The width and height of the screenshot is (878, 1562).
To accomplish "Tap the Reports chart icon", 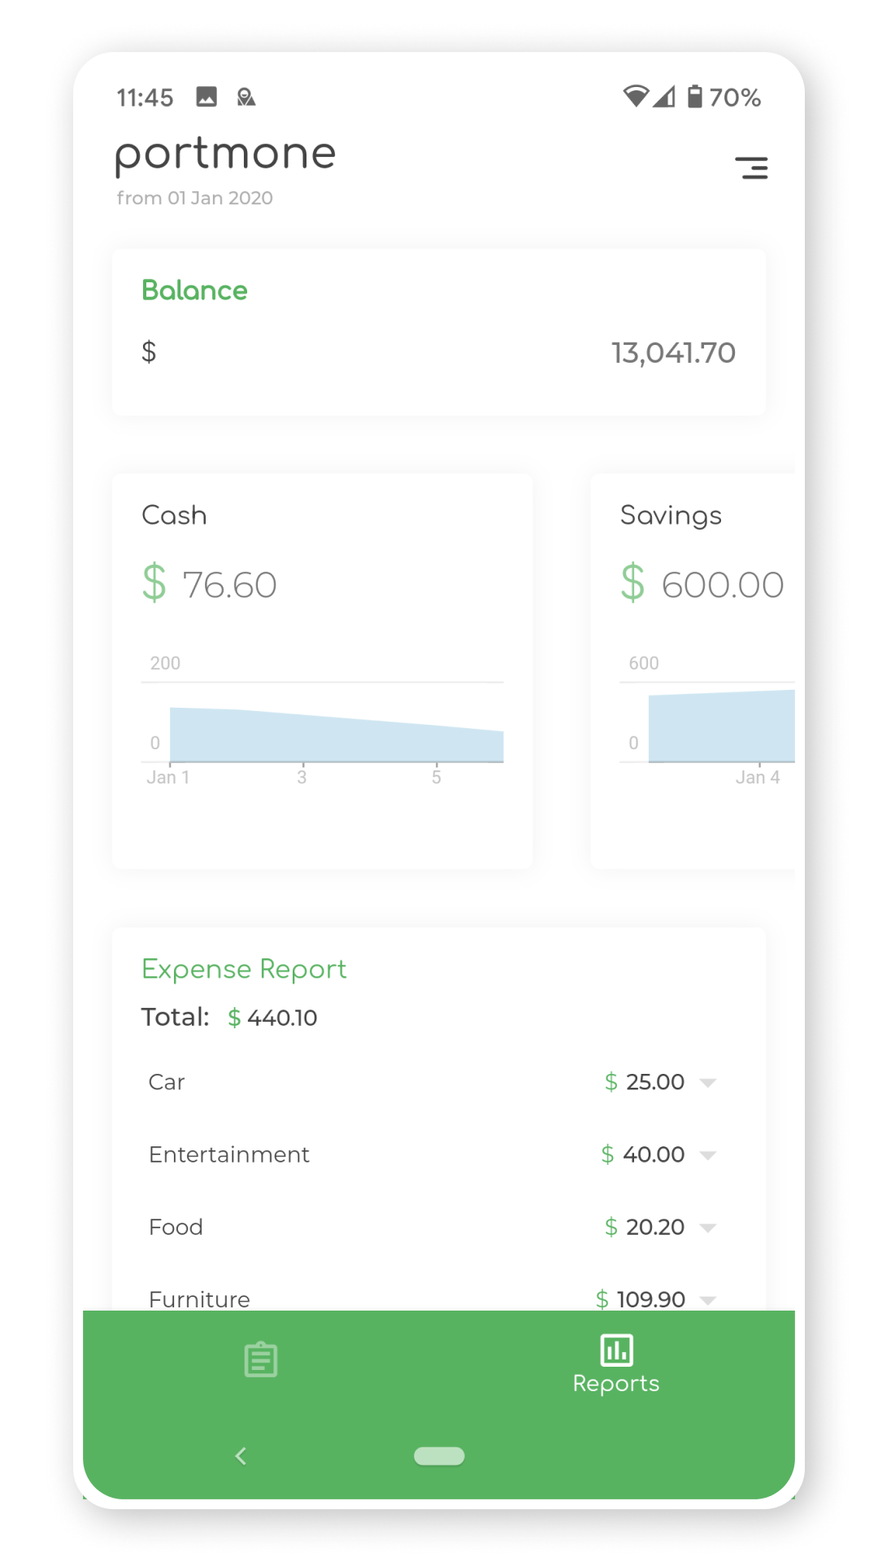I will [x=616, y=1350].
